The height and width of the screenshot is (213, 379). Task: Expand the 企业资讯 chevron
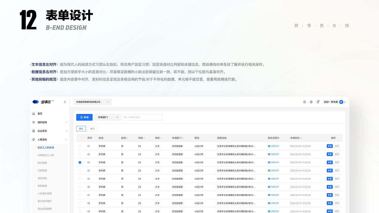click(x=66, y=131)
